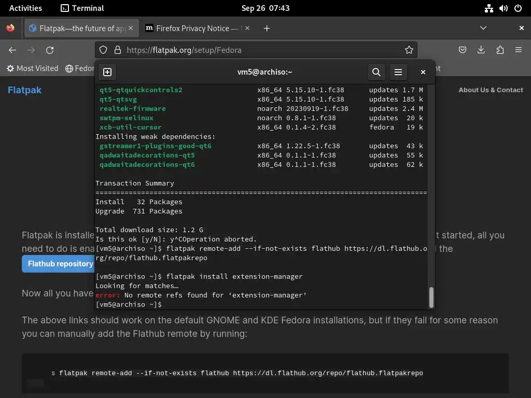The image size is (531, 398).
Task: Open Firefox application menu
Action: [x=519, y=50]
